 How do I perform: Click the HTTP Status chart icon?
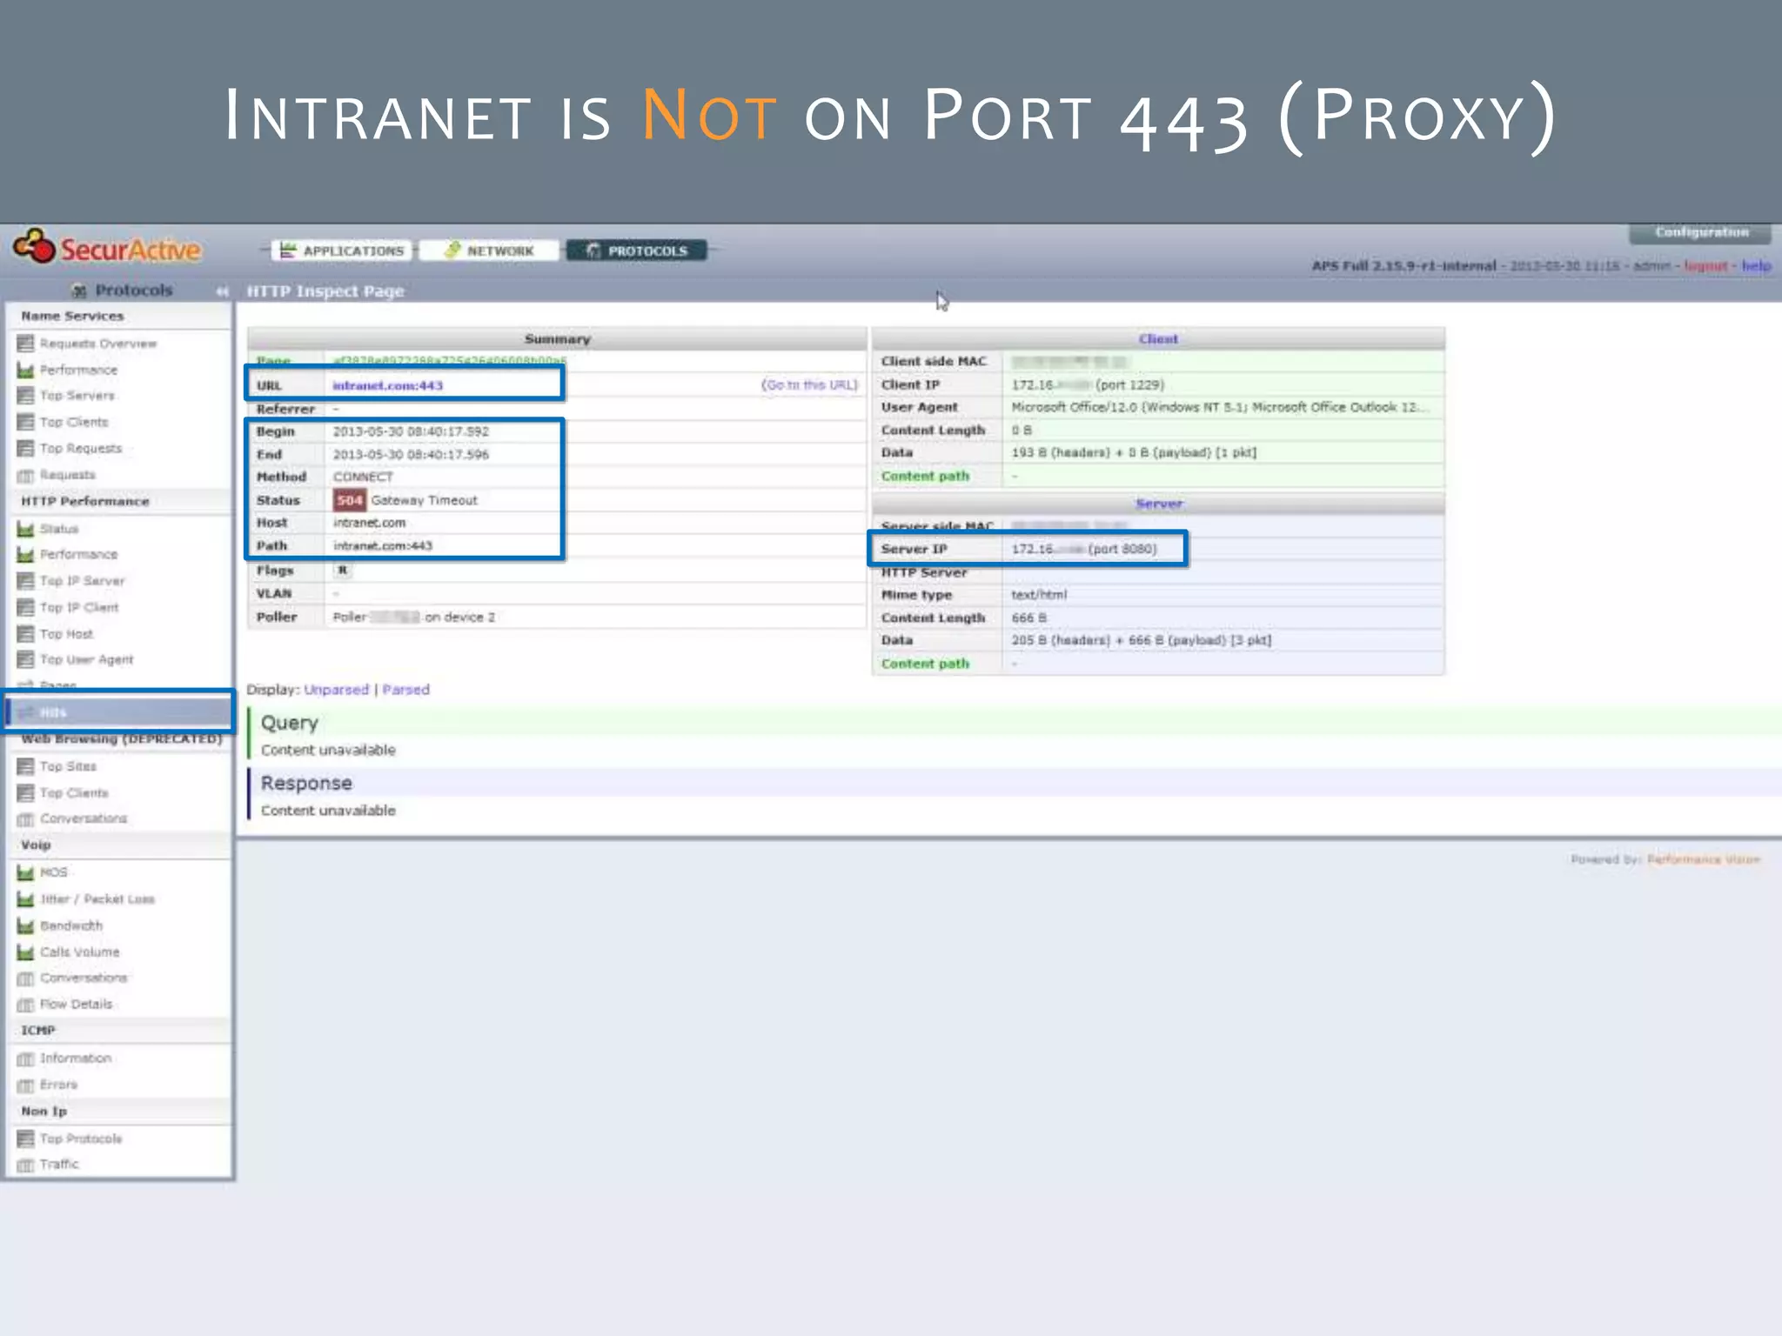pyautogui.click(x=25, y=529)
